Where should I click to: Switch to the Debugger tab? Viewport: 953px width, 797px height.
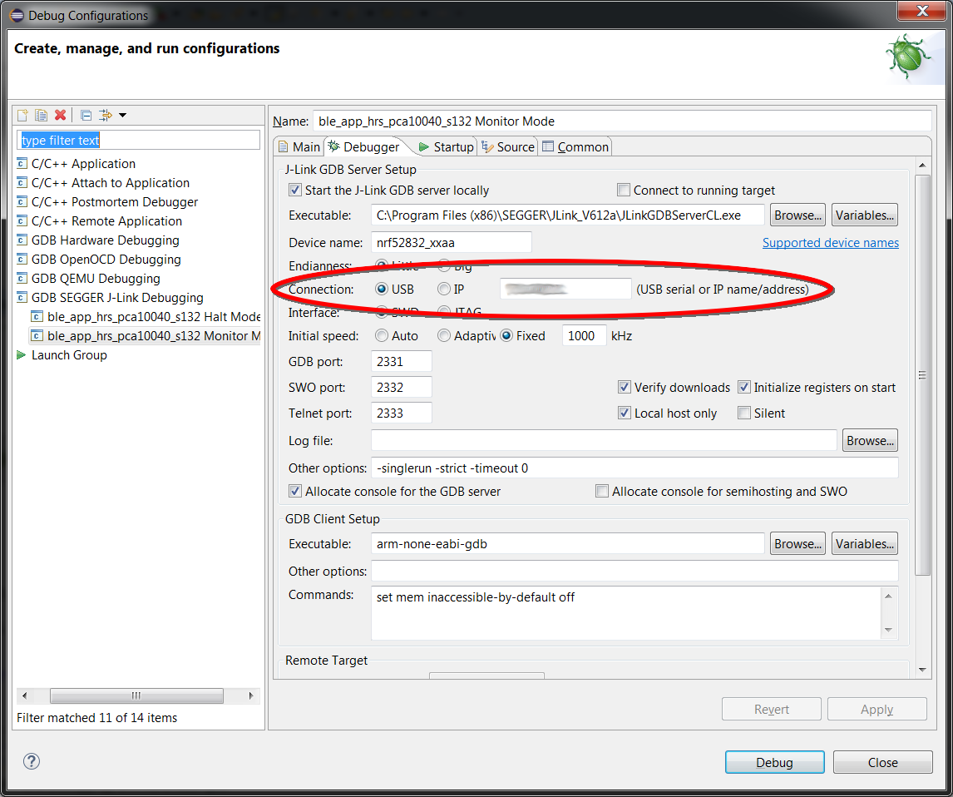tap(364, 147)
